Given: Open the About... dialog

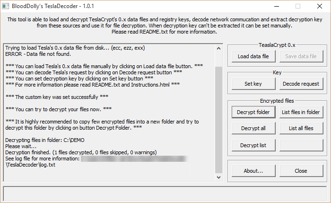Looking at the screenshot, I should click(x=253, y=170).
